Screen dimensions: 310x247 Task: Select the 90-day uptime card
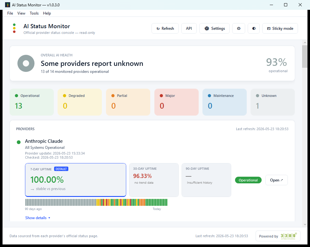pyautogui.click(x=206, y=180)
